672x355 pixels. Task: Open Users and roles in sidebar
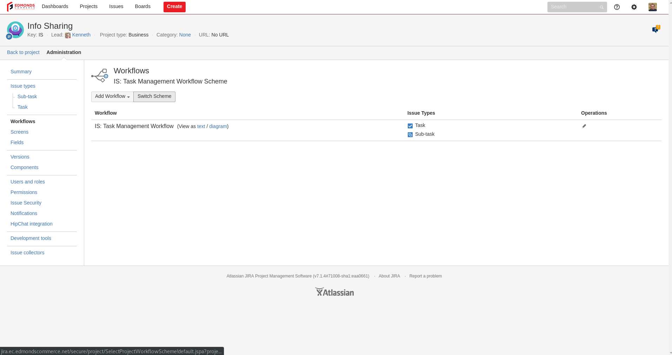(28, 182)
